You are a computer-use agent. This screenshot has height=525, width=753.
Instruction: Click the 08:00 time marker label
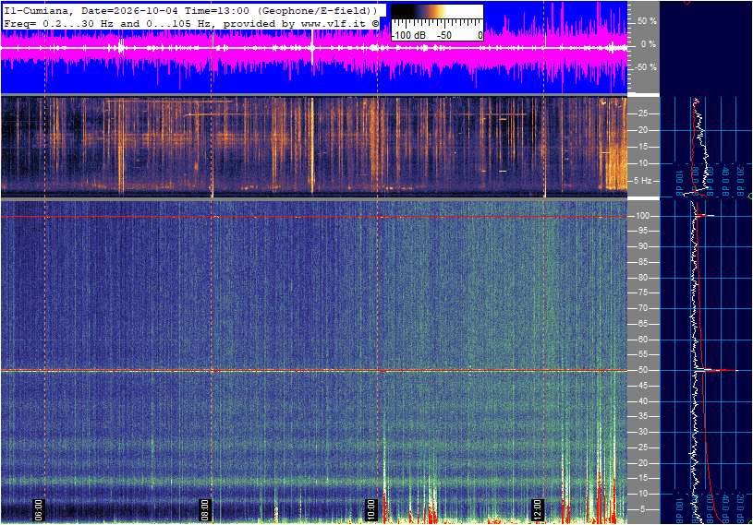204,509
